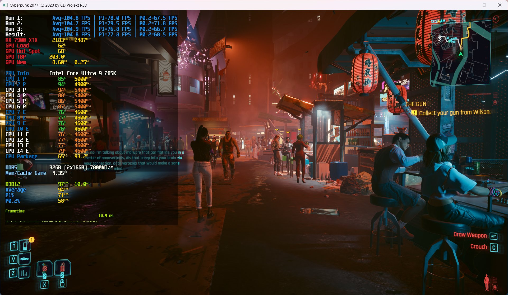Screen dimensions: 508x295
Task: Click the Cyberpunk 2077 window title bar icon
Action: coord(5,5)
